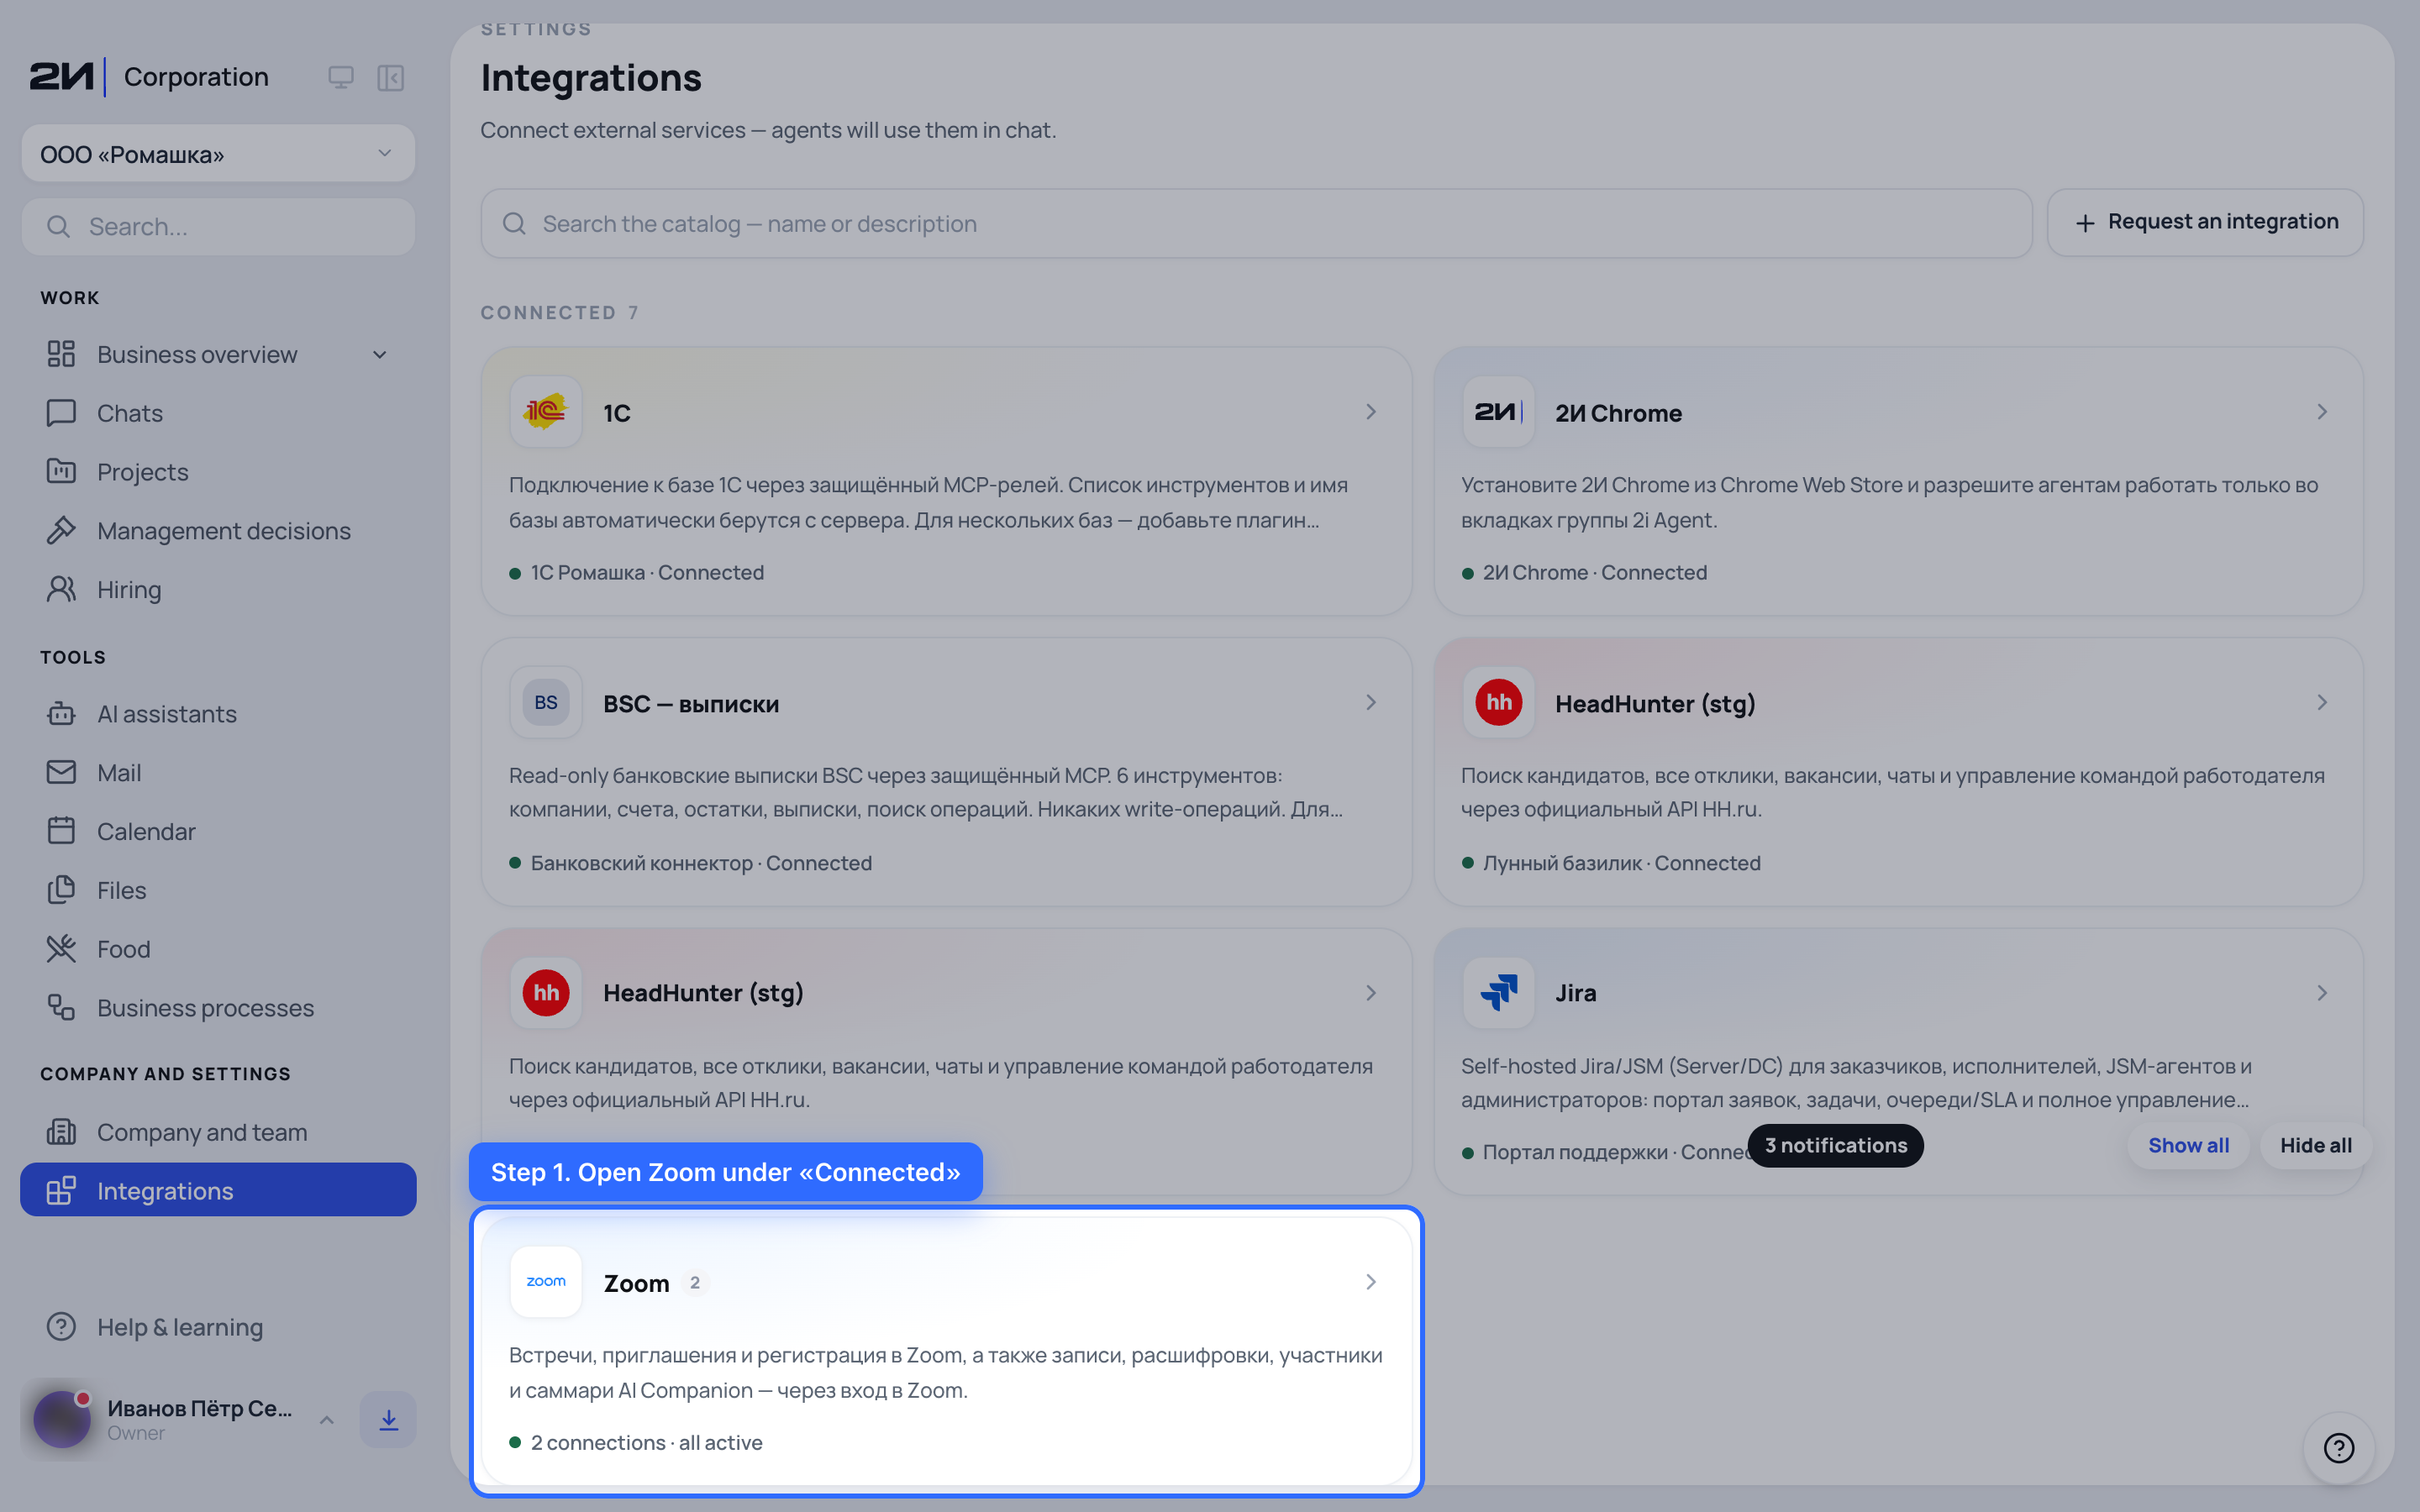Focus the catalog search field
The image size is (2420, 1512).
point(1256,223)
